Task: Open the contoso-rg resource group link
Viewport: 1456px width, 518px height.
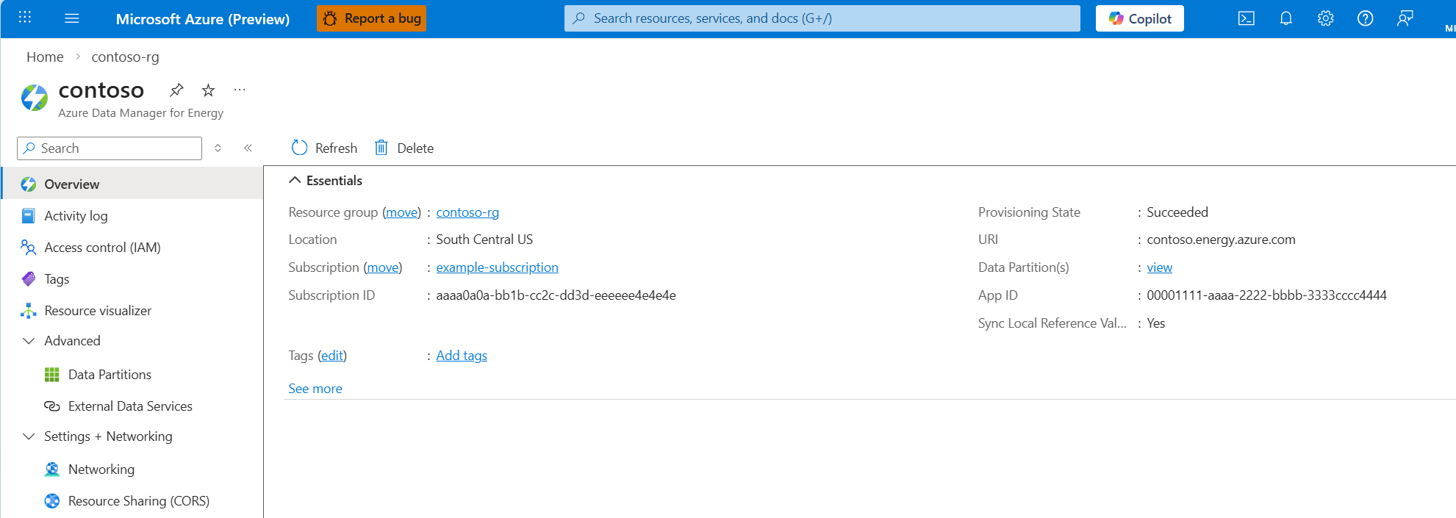Action: (467, 212)
